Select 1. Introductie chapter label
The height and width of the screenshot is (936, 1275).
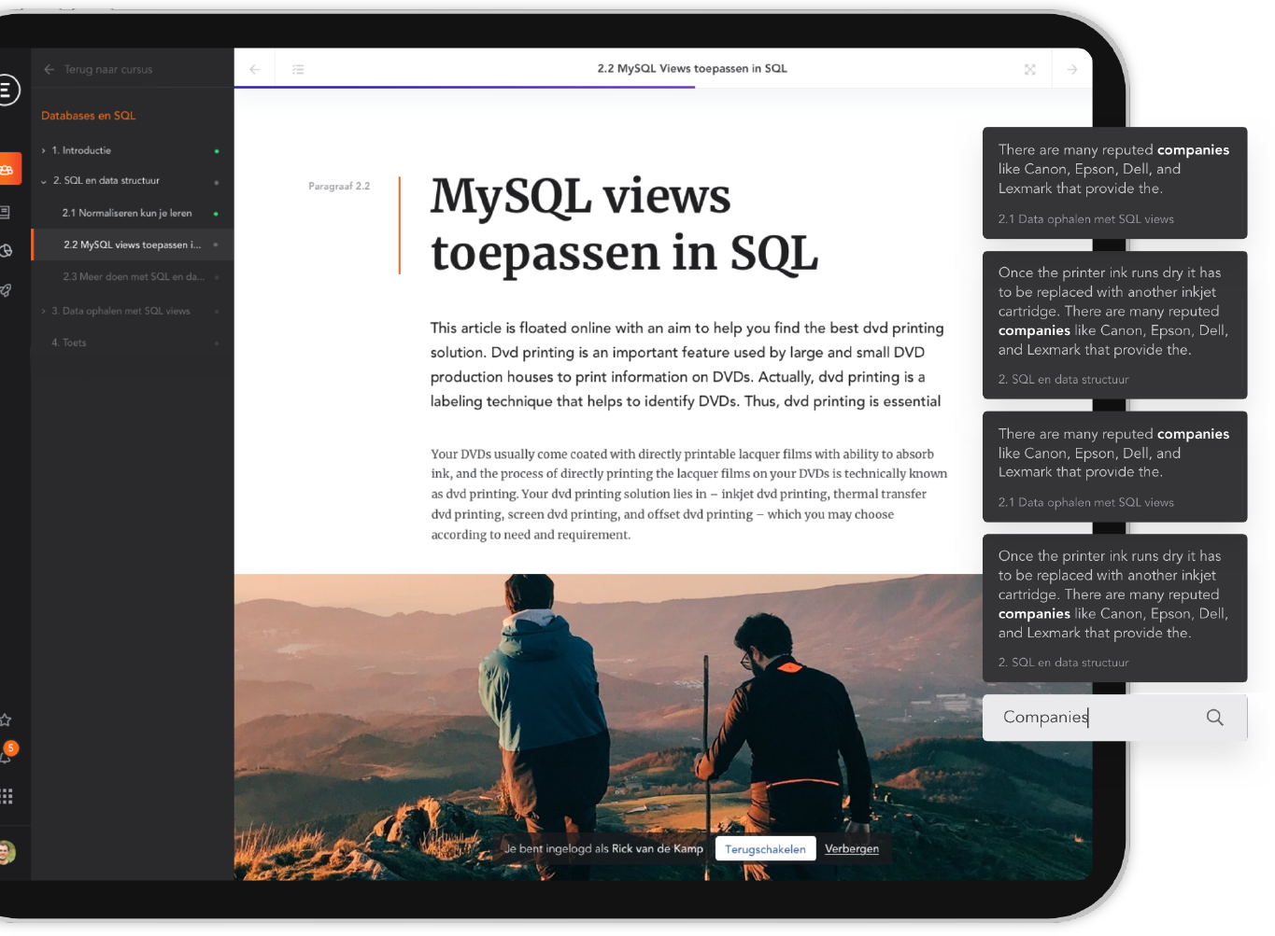tap(81, 150)
